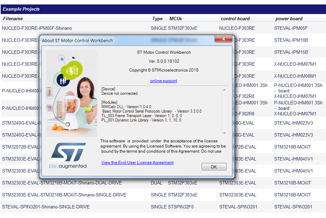Click the Device not connected text
This screenshot has height=218, width=326.
[119, 94]
